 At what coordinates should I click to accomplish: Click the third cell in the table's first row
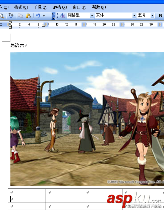point(103,196)
